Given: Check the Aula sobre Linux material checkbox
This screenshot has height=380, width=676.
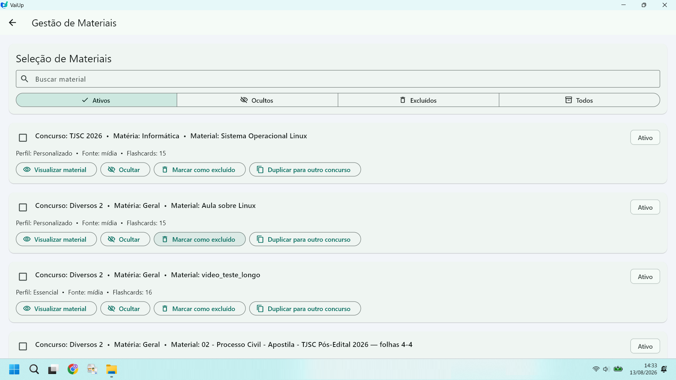Looking at the screenshot, I should (23, 207).
